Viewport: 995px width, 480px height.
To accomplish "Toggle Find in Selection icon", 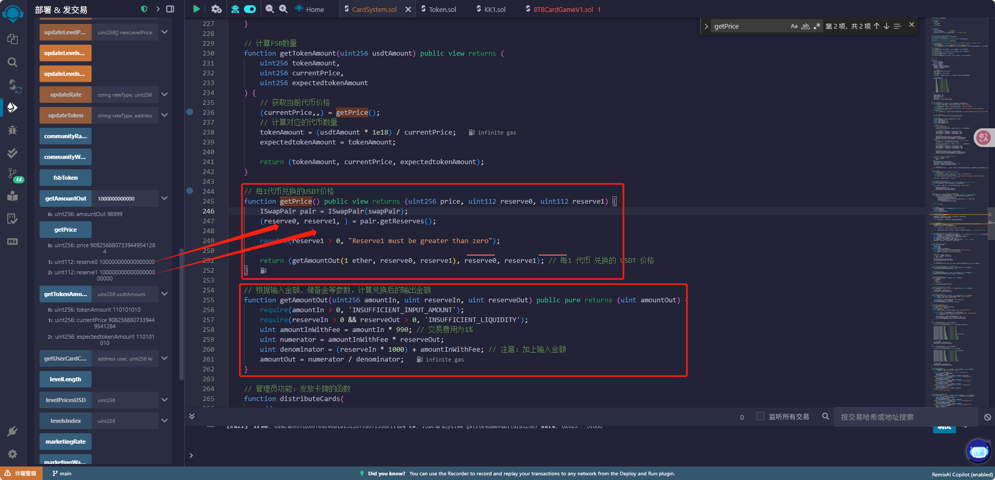I will pyautogui.click(x=897, y=26).
